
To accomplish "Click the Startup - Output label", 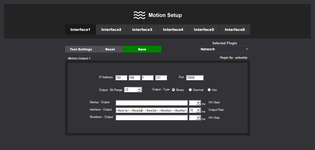I will coord(100,102).
